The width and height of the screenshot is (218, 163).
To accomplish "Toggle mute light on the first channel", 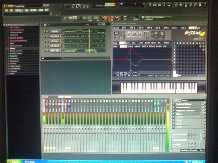I will pos(43,32).
